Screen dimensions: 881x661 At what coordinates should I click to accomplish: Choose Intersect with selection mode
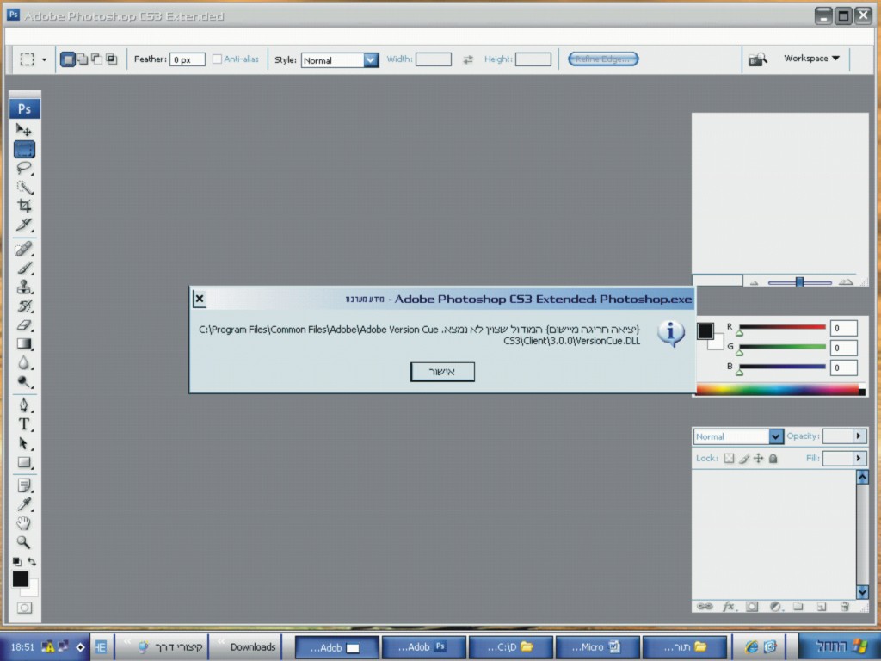[111, 59]
